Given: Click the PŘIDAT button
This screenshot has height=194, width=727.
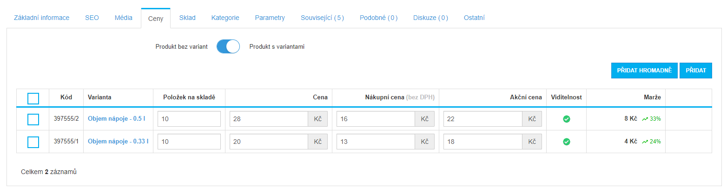Looking at the screenshot, I should [696, 71].
